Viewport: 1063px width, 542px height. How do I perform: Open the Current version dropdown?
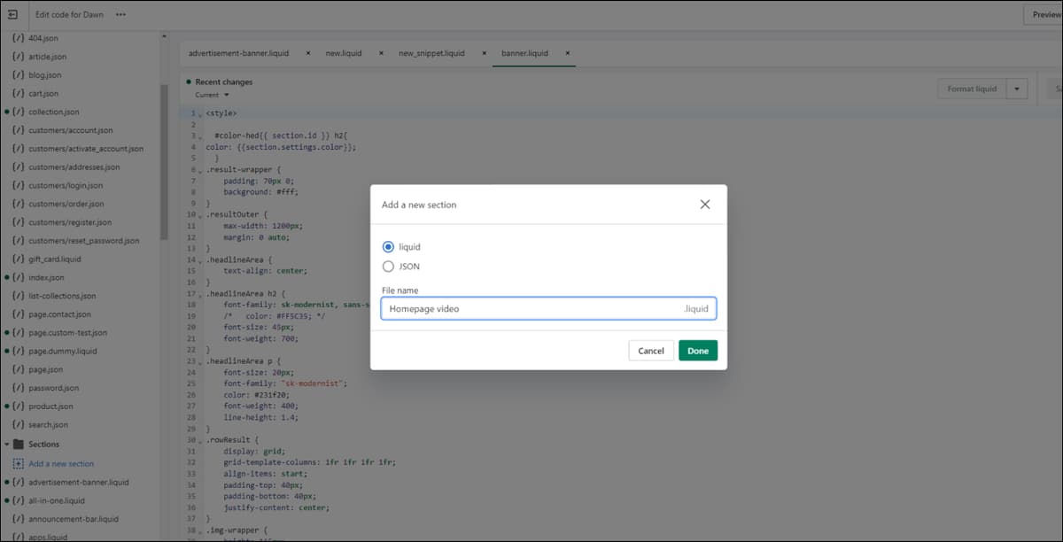click(212, 95)
